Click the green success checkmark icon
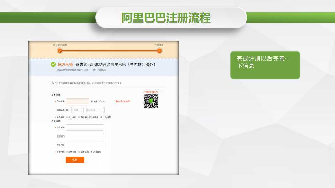 tap(53, 64)
